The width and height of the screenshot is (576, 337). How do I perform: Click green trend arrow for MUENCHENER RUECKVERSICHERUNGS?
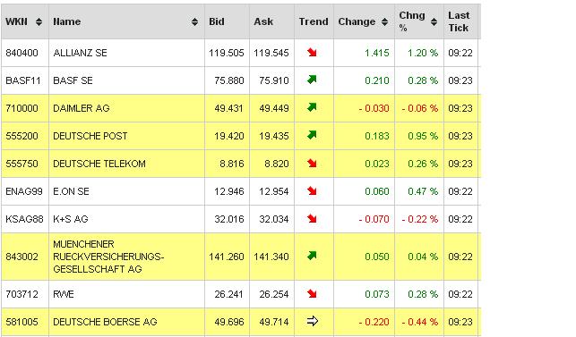coord(312,256)
